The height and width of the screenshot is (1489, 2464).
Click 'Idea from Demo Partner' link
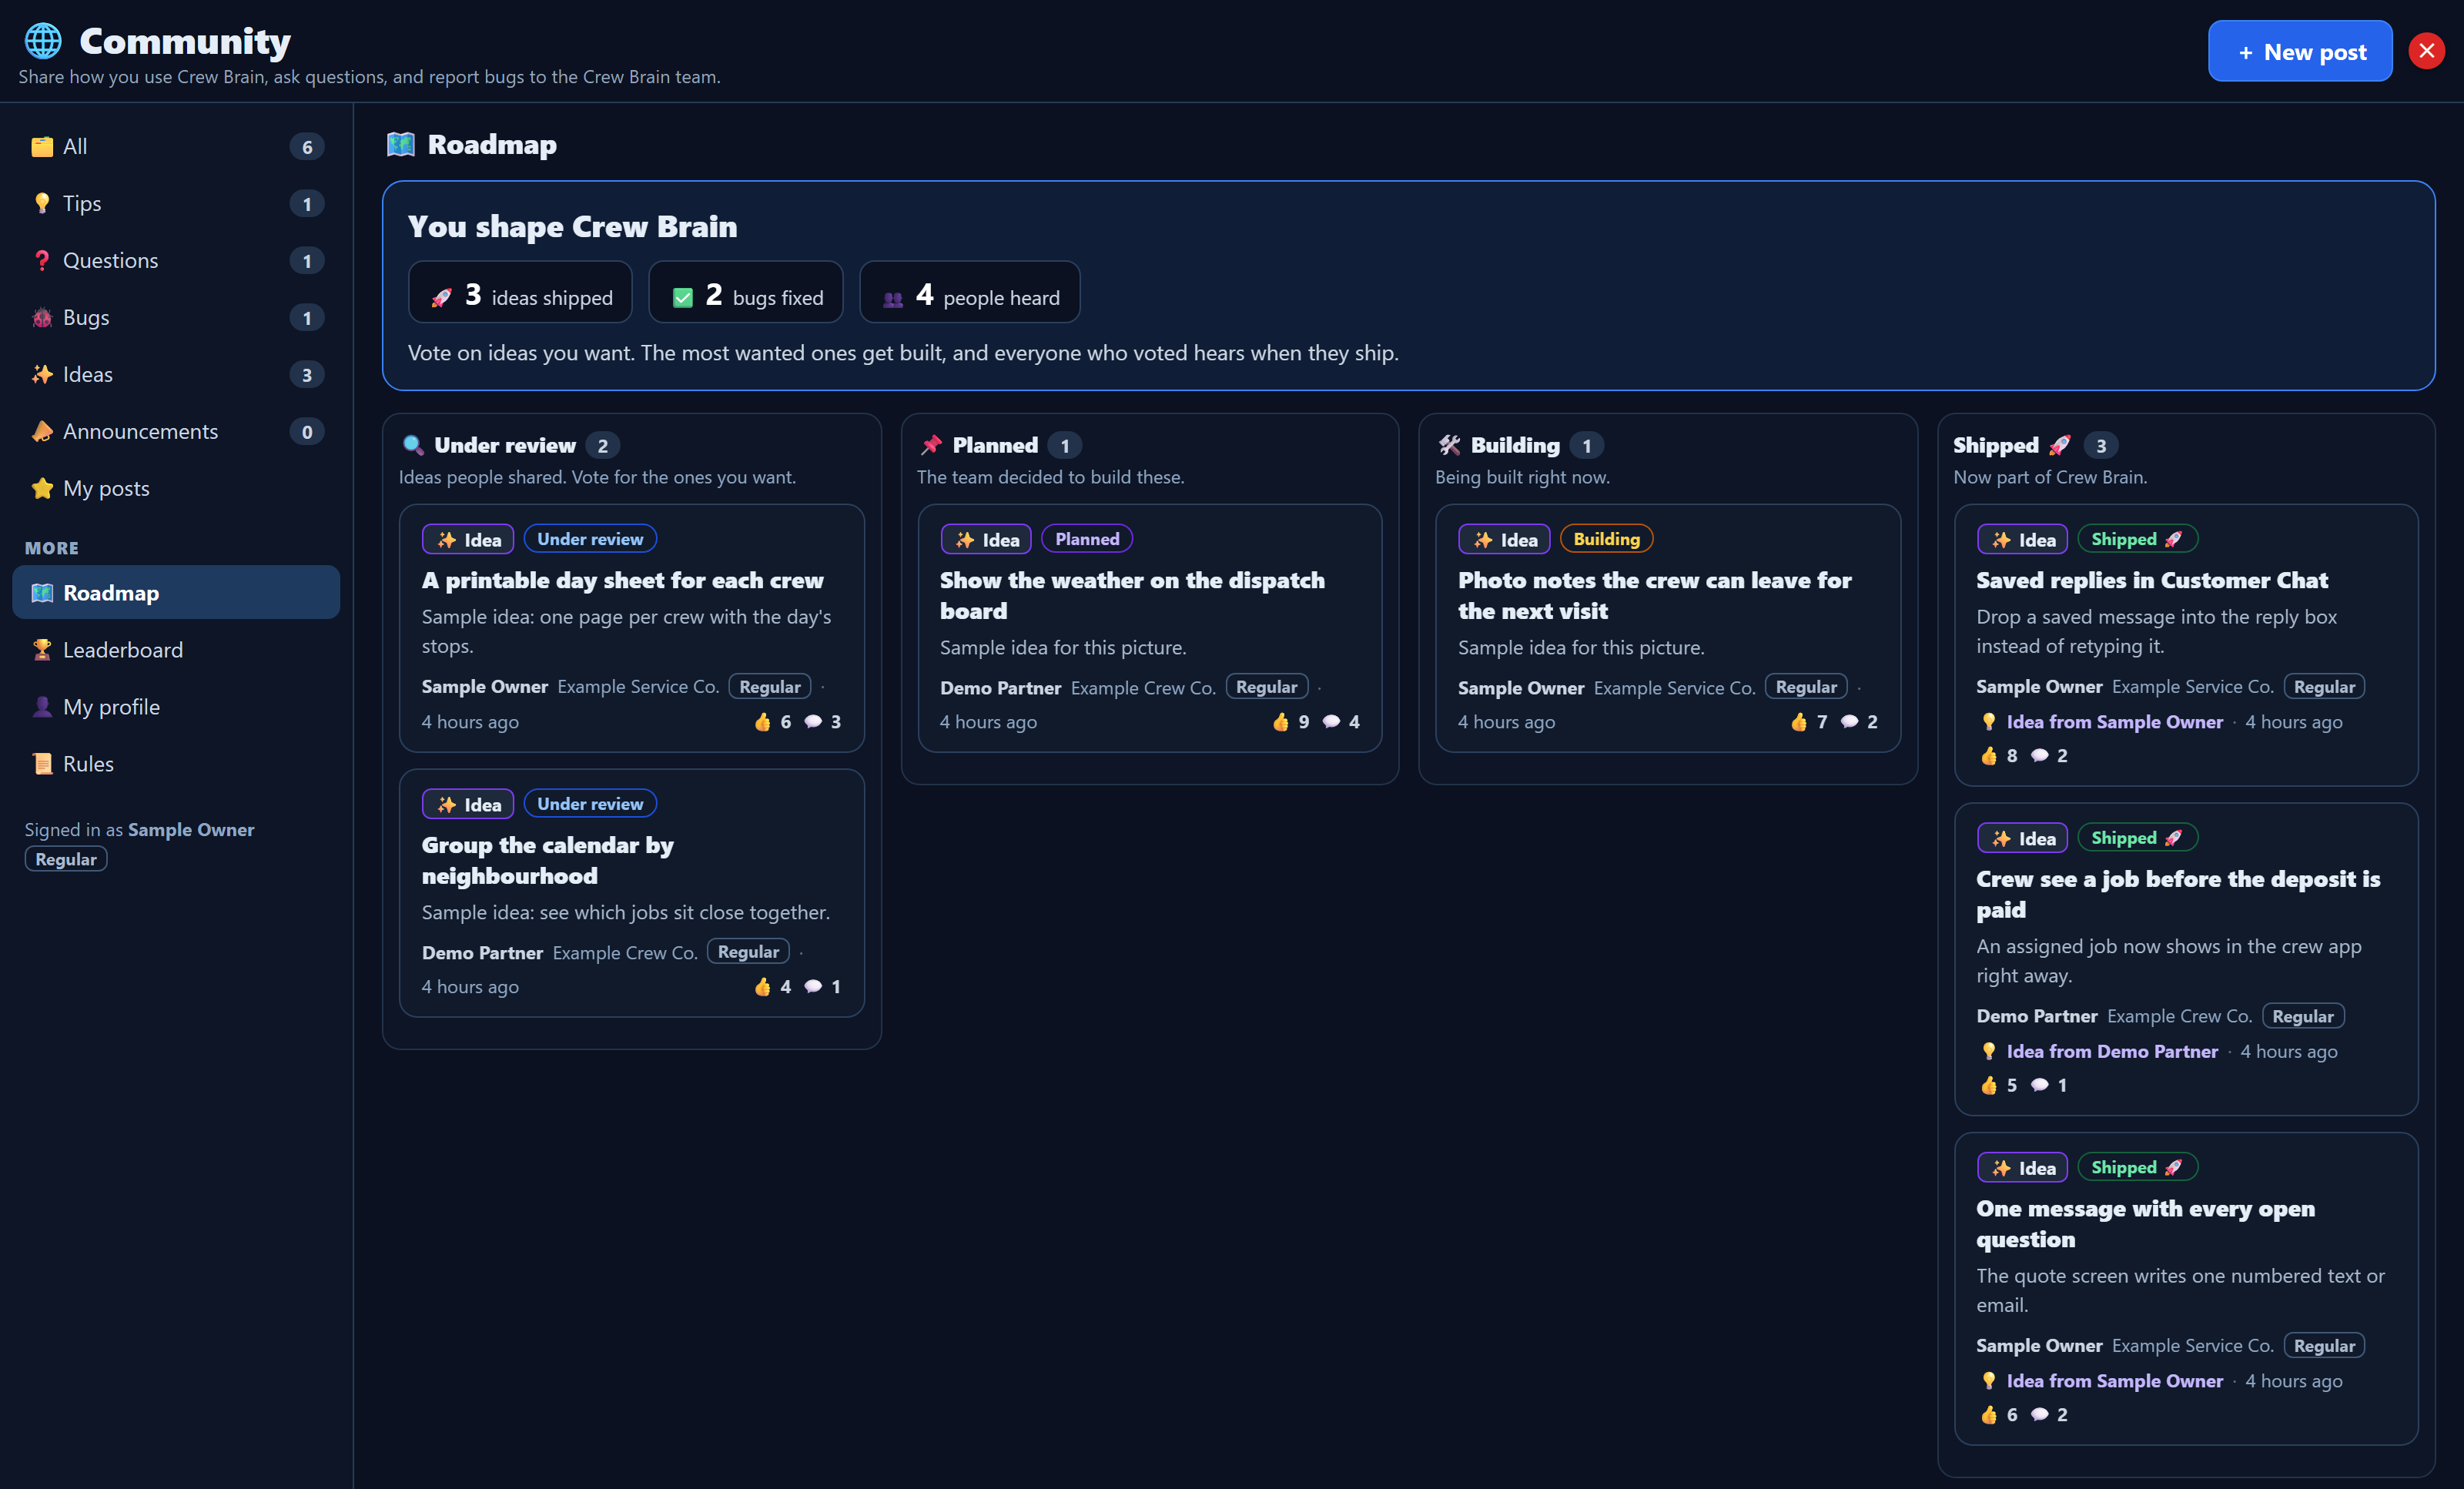(x=2111, y=1052)
